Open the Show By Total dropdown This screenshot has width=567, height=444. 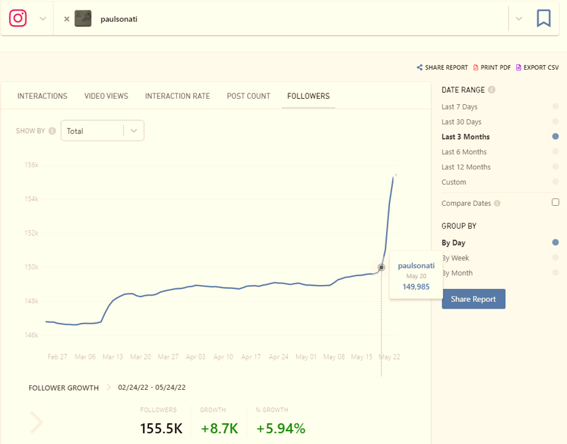102,131
